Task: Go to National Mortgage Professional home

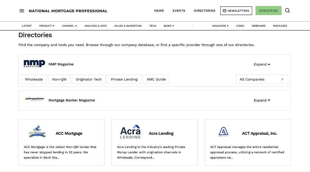Action: pos(68,11)
